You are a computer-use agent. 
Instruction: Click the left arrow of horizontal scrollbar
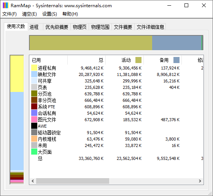coord(33,181)
